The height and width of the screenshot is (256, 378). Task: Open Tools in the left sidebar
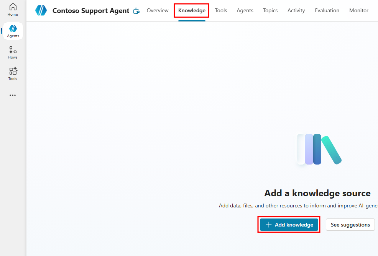[13, 74]
